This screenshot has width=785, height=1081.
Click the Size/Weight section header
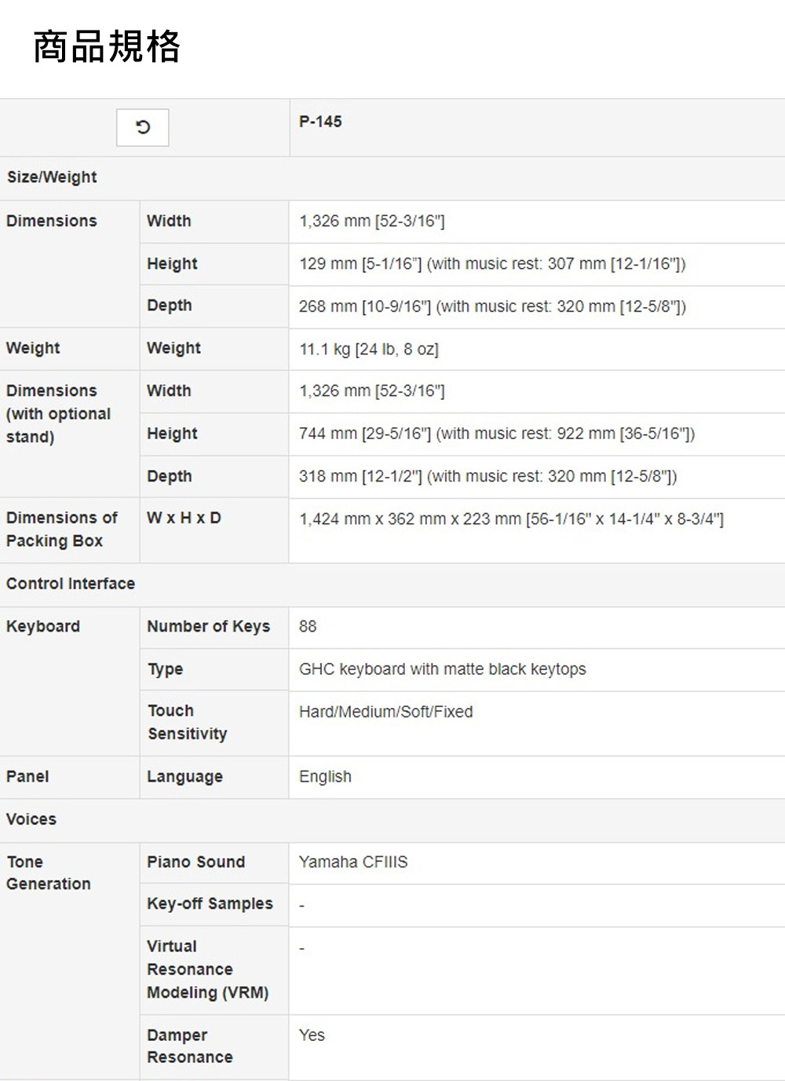[x=52, y=178]
